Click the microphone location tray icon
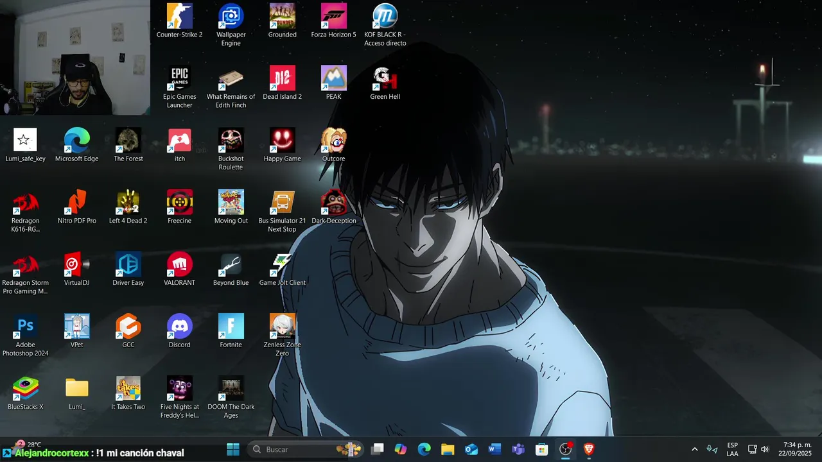822x462 pixels. (712, 449)
